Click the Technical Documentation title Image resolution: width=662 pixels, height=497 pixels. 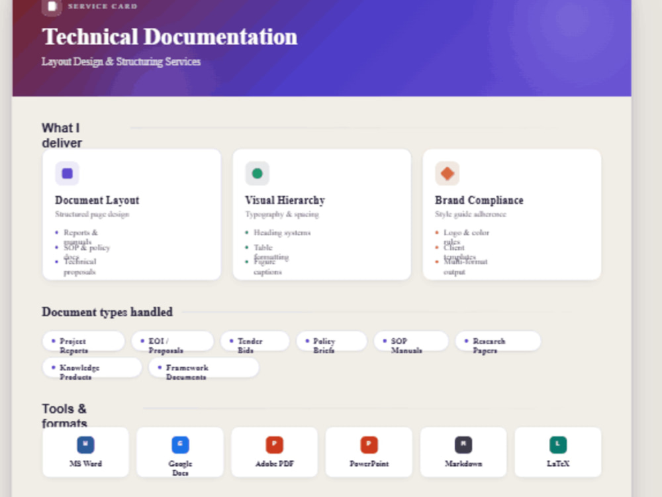169,36
